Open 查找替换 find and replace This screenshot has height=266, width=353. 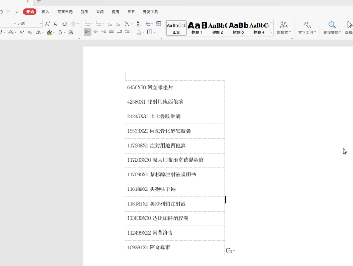(332, 28)
